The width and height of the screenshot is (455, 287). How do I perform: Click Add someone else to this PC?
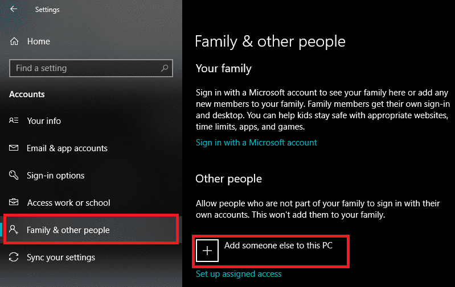pos(278,246)
